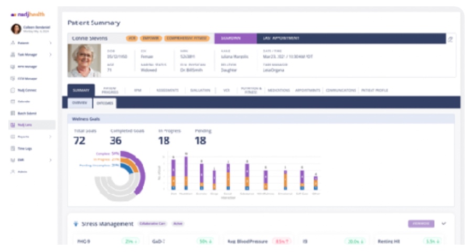Screen dimensions: 472x252
Task: Click the purple Stress Management action button
Action: tap(421, 223)
